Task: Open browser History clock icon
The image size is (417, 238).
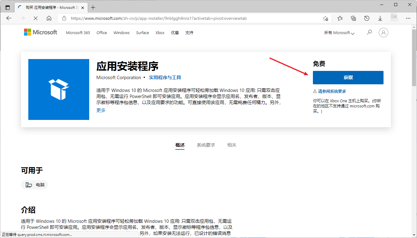Action: click(367, 18)
